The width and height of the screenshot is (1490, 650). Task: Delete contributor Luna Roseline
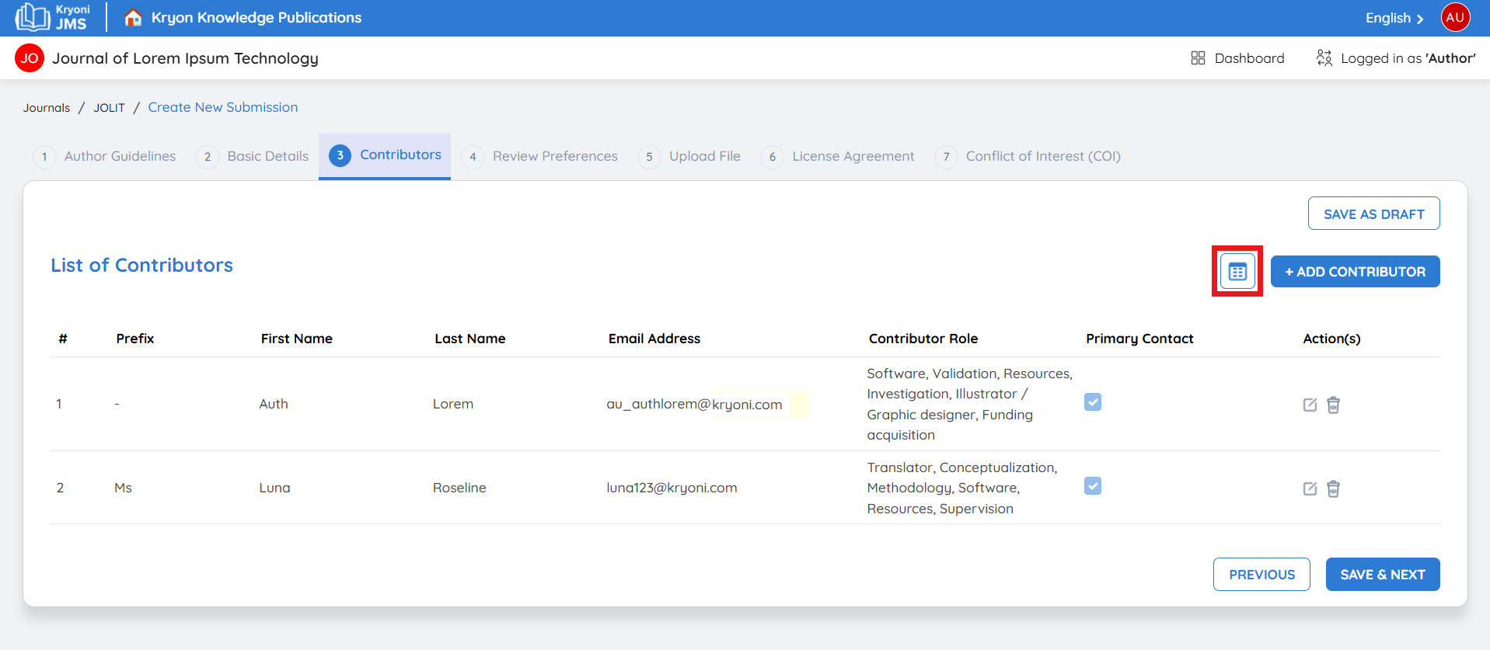click(x=1333, y=488)
